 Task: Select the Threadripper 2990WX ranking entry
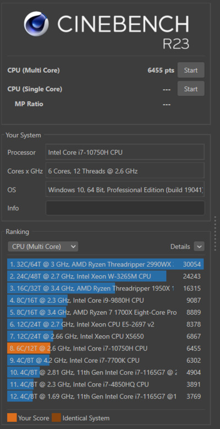pyautogui.click(x=106, y=264)
